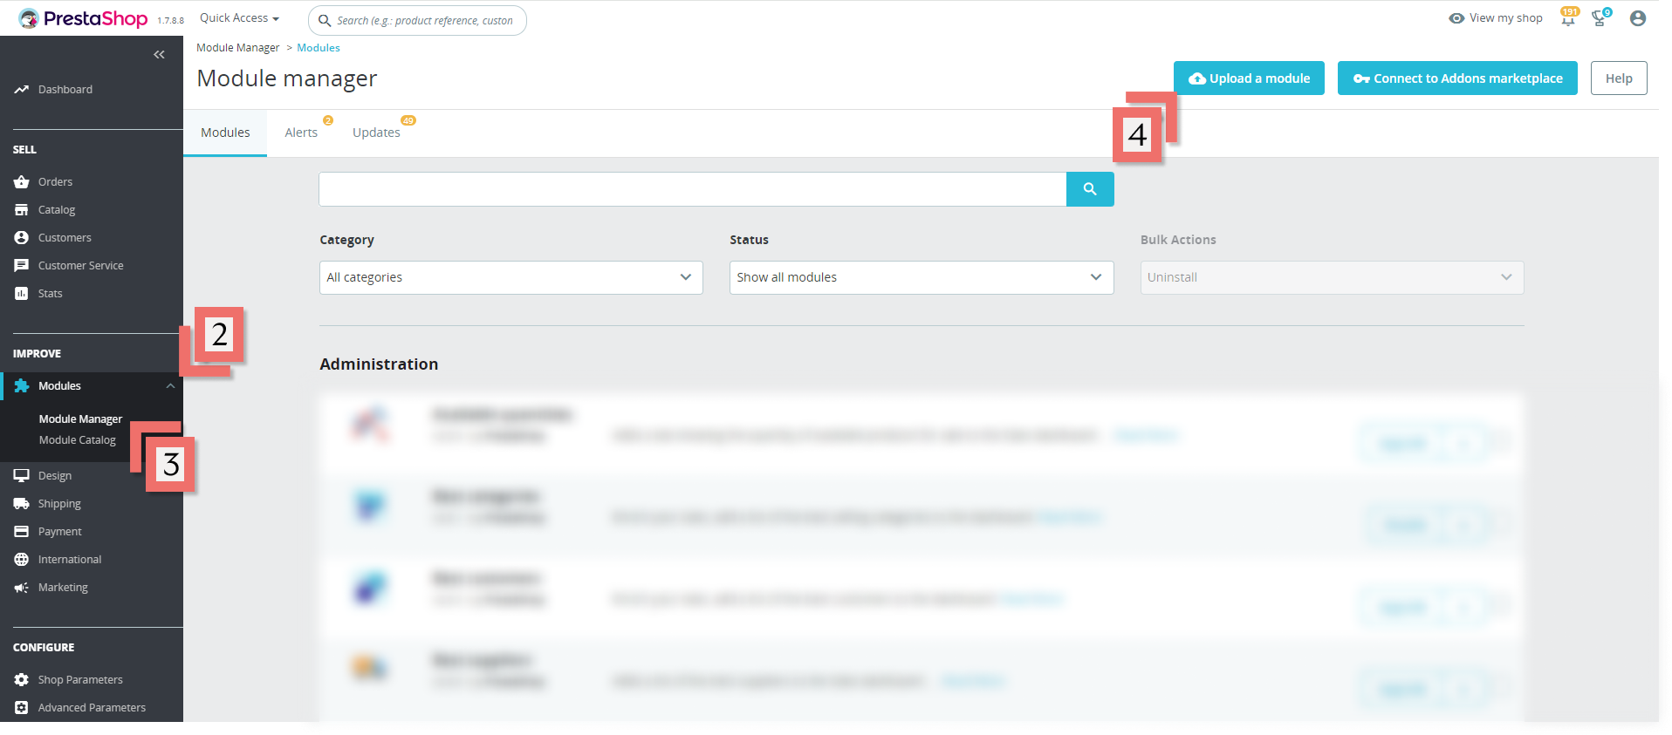Open the trophy achievements icon
1672x735 pixels.
click(1599, 19)
